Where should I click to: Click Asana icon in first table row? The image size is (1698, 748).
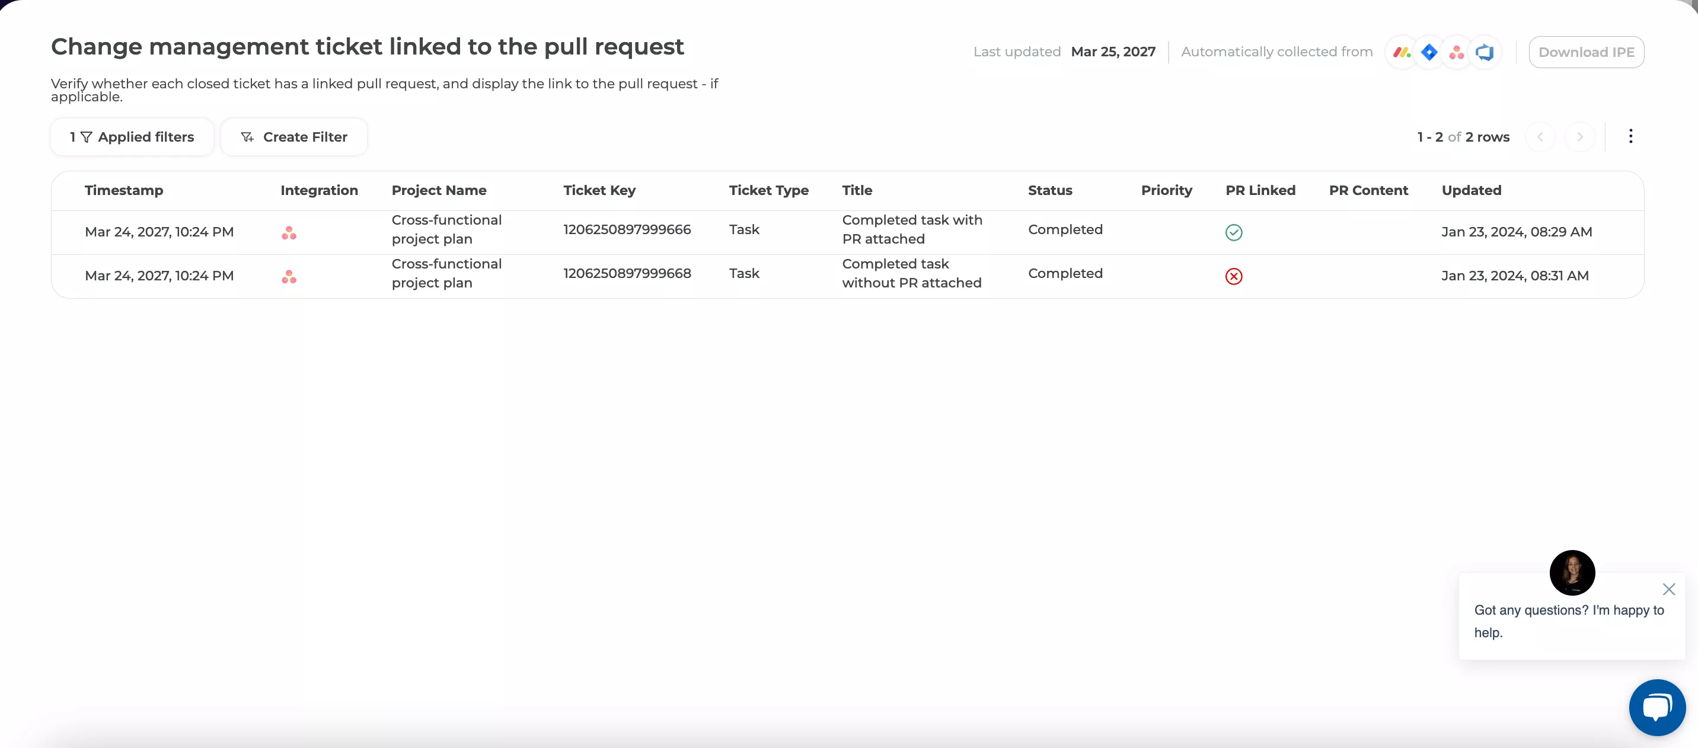click(x=289, y=232)
